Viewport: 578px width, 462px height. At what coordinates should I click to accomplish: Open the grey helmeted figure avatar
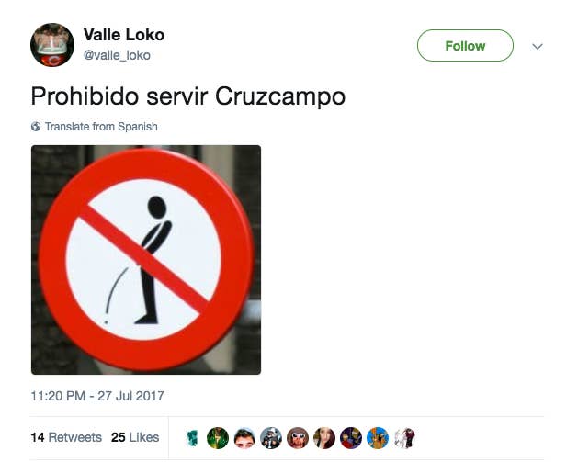(x=271, y=438)
